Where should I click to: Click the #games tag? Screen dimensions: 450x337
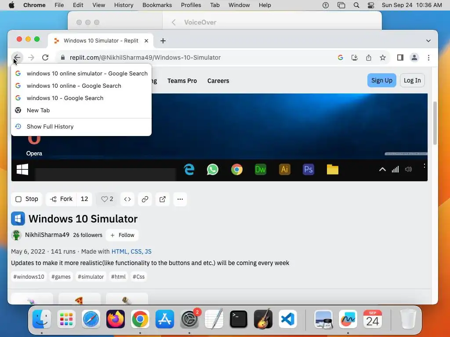(61, 277)
